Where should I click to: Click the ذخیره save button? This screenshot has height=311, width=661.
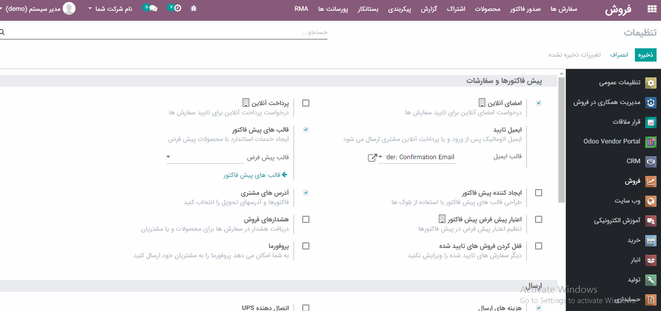[646, 55]
